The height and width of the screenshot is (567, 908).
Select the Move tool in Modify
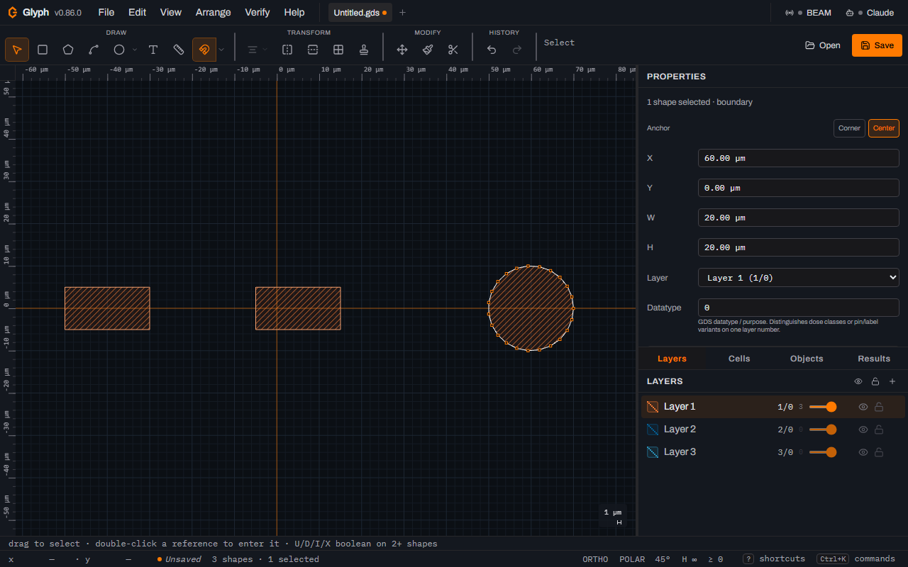(402, 50)
